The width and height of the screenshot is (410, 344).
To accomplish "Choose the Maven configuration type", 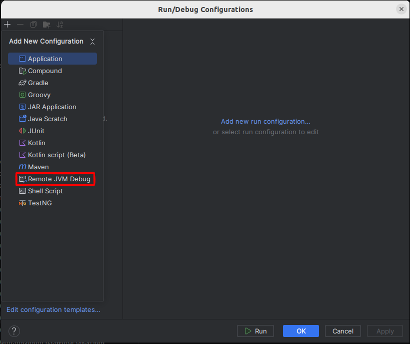I will [38, 167].
